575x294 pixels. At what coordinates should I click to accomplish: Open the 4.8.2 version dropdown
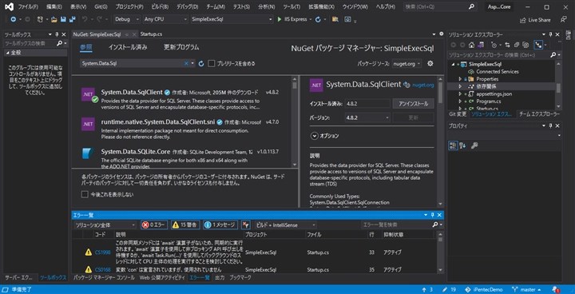click(x=367, y=117)
